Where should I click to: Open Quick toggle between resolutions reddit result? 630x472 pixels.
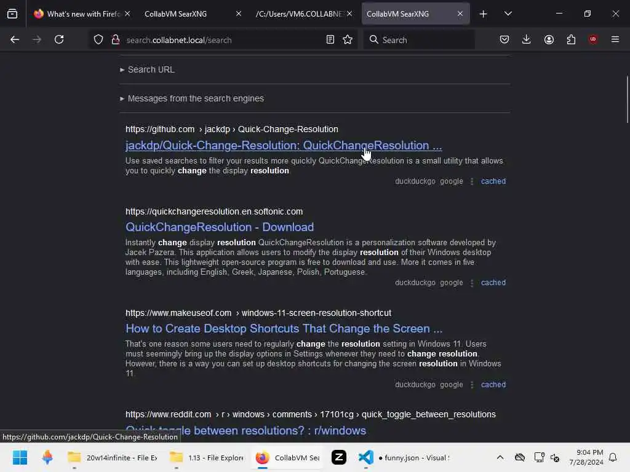click(x=246, y=431)
